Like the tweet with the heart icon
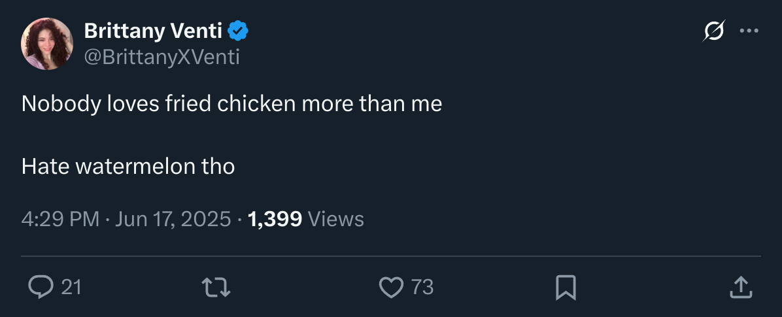This screenshot has height=317, width=782. tap(391, 287)
